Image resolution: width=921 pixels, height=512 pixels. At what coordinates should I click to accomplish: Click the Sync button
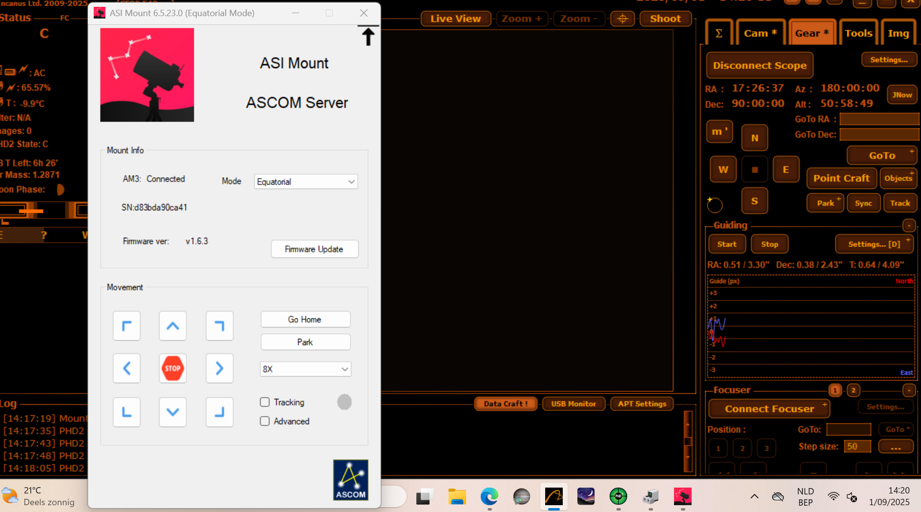coord(863,203)
